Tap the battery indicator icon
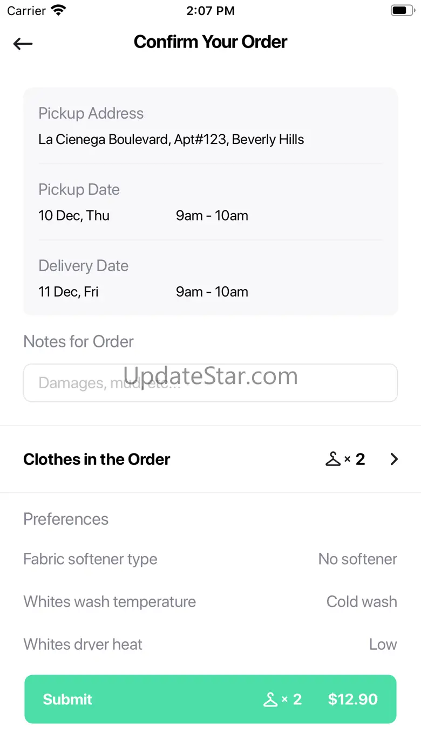Screen dimensions: 421x748 click(402, 10)
